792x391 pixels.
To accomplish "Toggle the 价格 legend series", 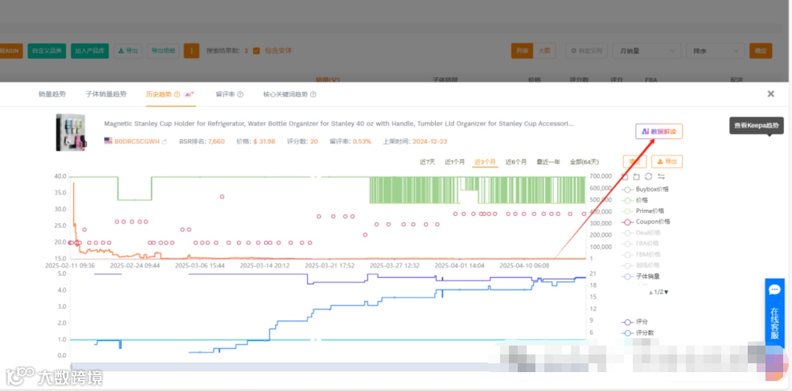I will [x=635, y=201].
